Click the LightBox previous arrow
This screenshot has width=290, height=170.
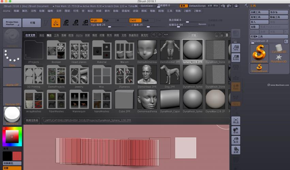pos(154,35)
